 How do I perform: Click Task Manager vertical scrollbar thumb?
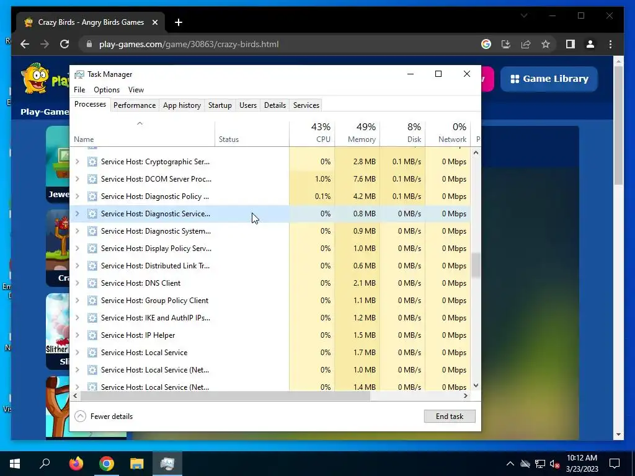pos(476,266)
